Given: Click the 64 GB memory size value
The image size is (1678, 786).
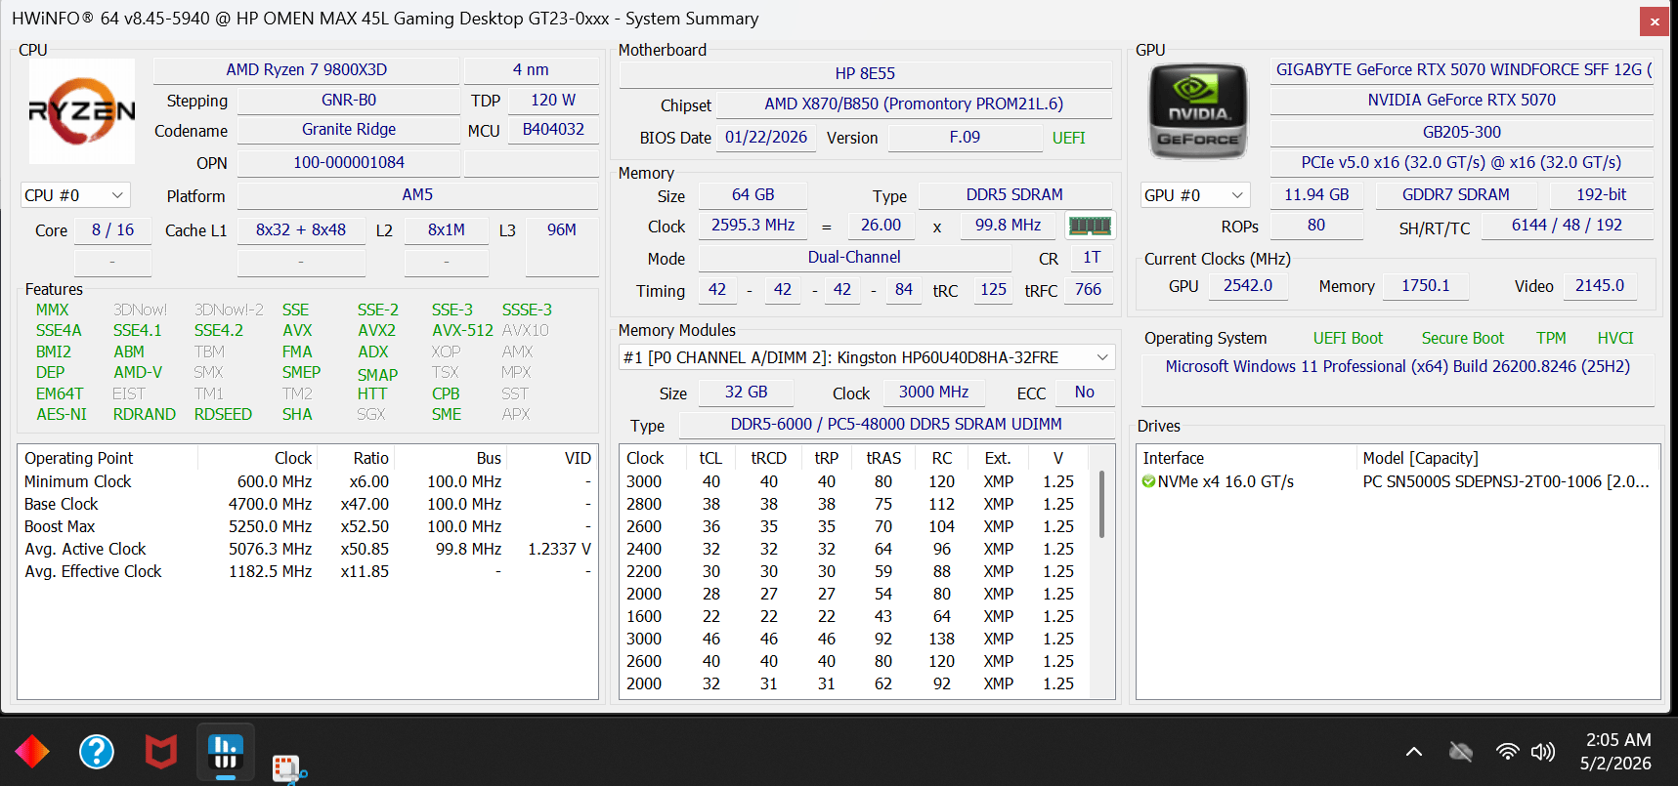Looking at the screenshot, I should point(753,195).
